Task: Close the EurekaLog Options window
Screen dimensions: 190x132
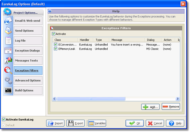Action: pos(183,4)
